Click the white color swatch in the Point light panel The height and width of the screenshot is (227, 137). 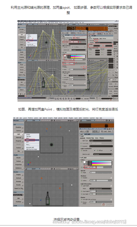click(x=84, y=162)
